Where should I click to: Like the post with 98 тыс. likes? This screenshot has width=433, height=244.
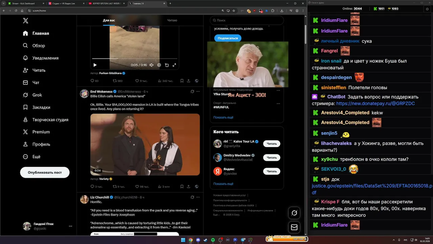tap(142, 186)
